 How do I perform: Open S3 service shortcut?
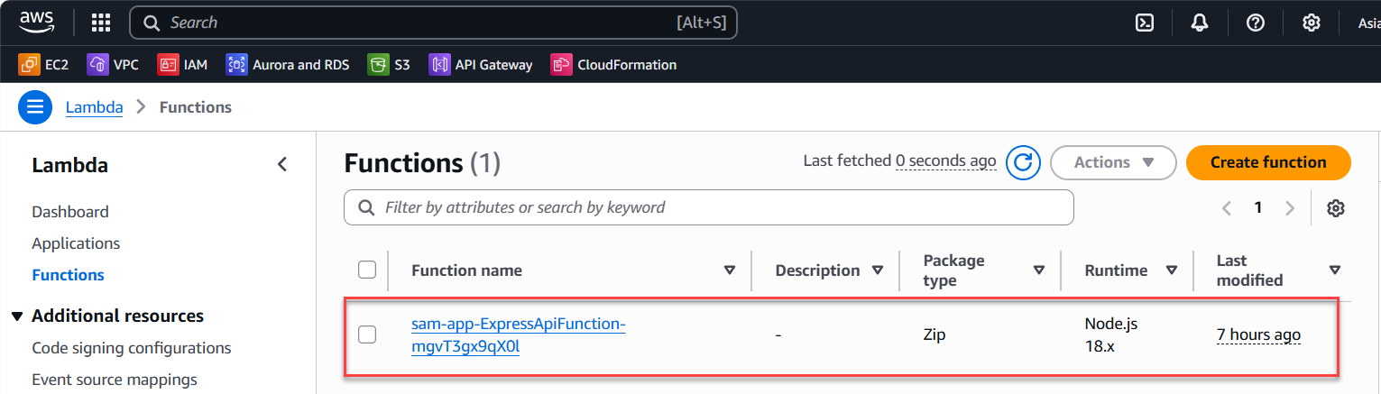point(389,65)
